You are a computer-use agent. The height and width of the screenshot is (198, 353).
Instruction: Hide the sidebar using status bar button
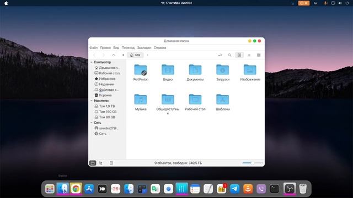(111, 163)
